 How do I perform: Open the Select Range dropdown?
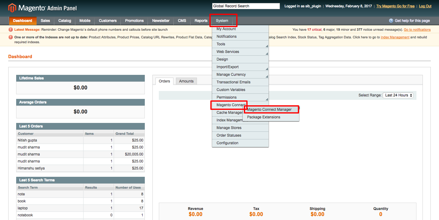tap(398, 95)
